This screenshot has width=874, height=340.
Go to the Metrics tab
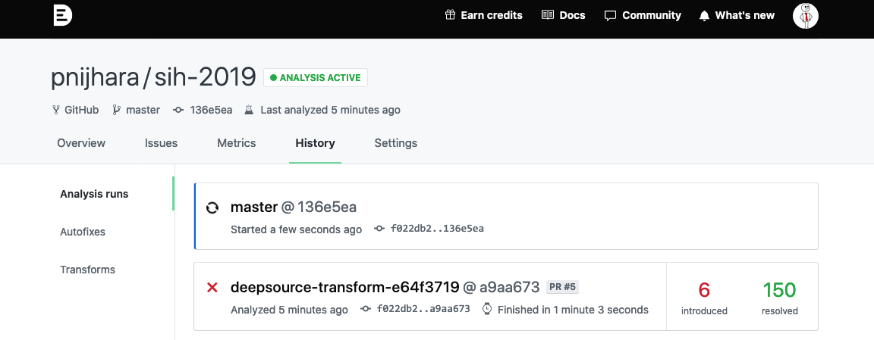[237, 143]
